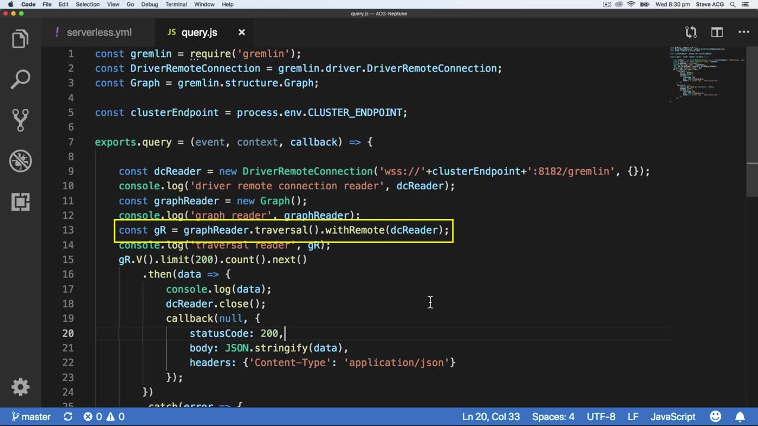The image size is (758, 426).
Task: Open the JavaScript language mode selector
Action: [x=673, y=417]
